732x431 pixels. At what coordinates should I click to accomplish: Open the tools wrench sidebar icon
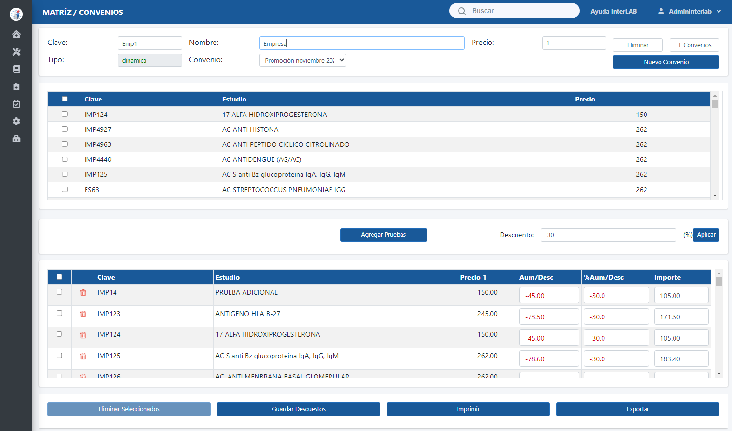[x=16, y=52]
